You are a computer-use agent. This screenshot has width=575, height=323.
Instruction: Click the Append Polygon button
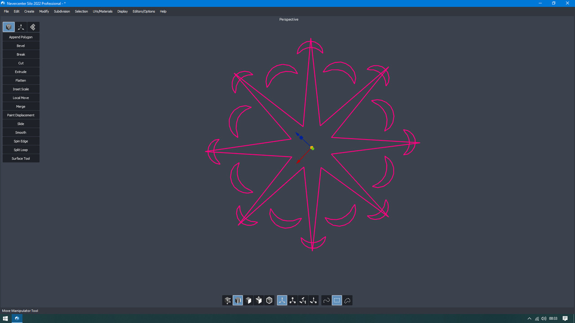pyautogui.click(x=21, y=37)
